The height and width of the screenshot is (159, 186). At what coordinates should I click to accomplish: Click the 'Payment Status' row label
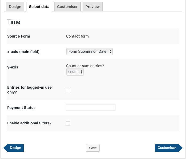(21, 108)
